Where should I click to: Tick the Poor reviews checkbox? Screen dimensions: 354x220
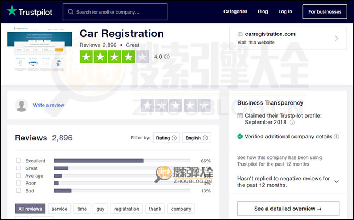[x=19, y=183]
